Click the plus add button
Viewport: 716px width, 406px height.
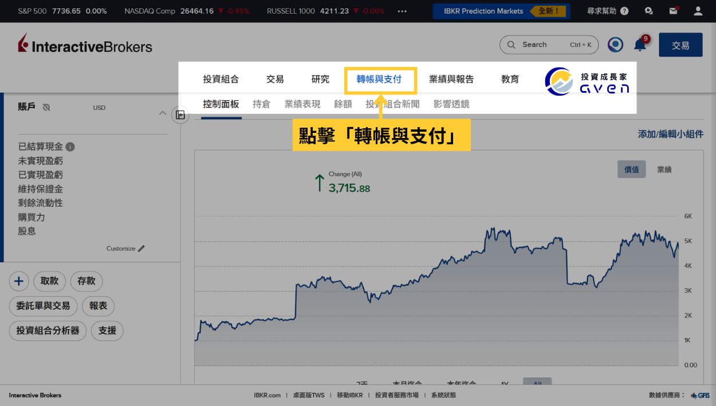click(19, 281)
